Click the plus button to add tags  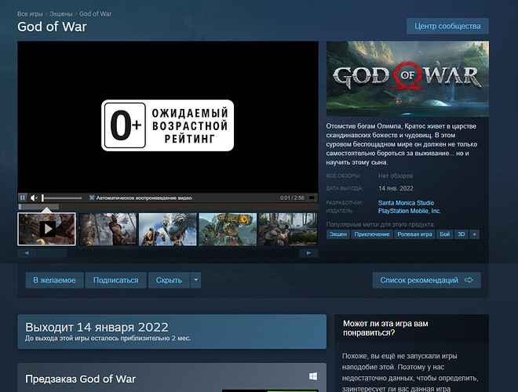pyautogui.click(x=473, y=234)
